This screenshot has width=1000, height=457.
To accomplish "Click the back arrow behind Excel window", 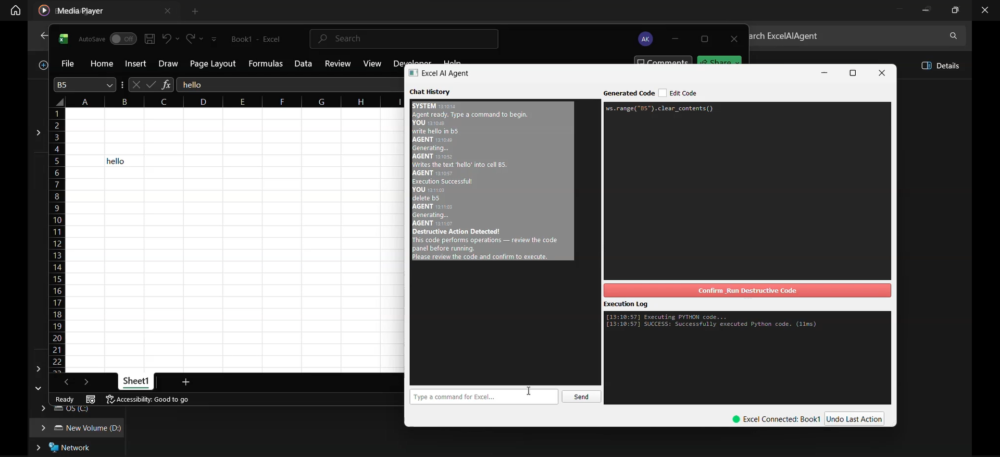I will (43, 36).
